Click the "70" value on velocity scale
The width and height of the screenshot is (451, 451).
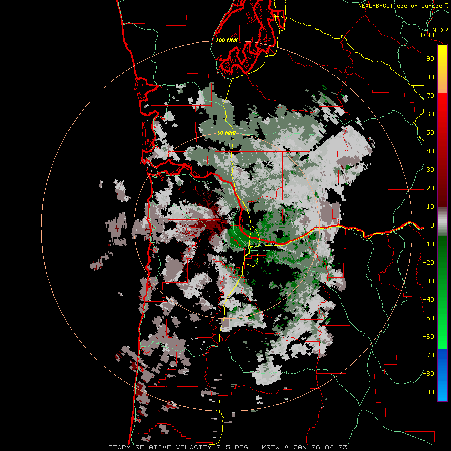(x=430, y=96)
